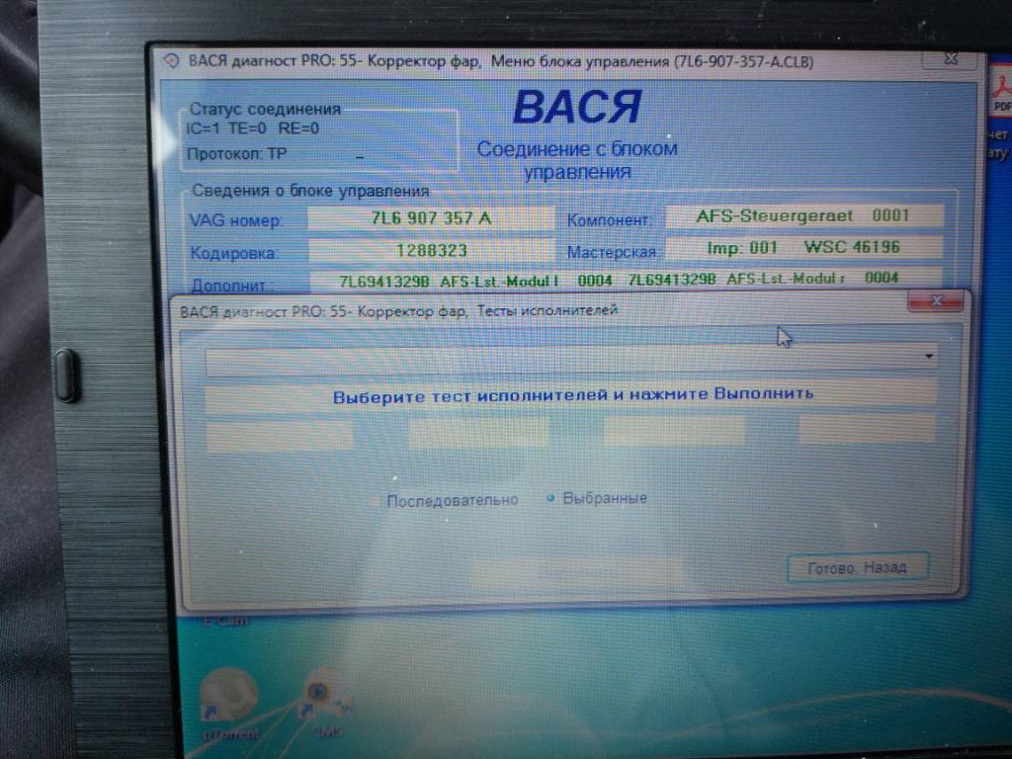
Task: Close the main Меню блока управления window
Action: tap(952, 58)
